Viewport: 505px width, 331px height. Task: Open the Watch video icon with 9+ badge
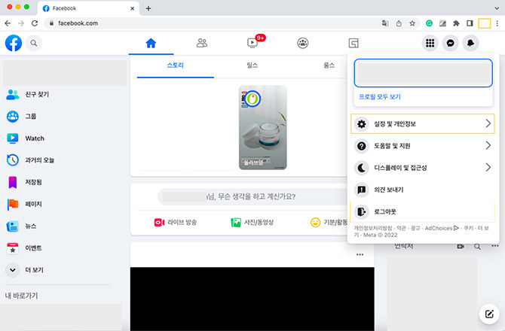pos(252,43)
